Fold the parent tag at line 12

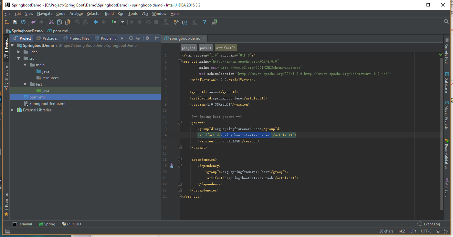pyautogui.click(x=180, y=123)
